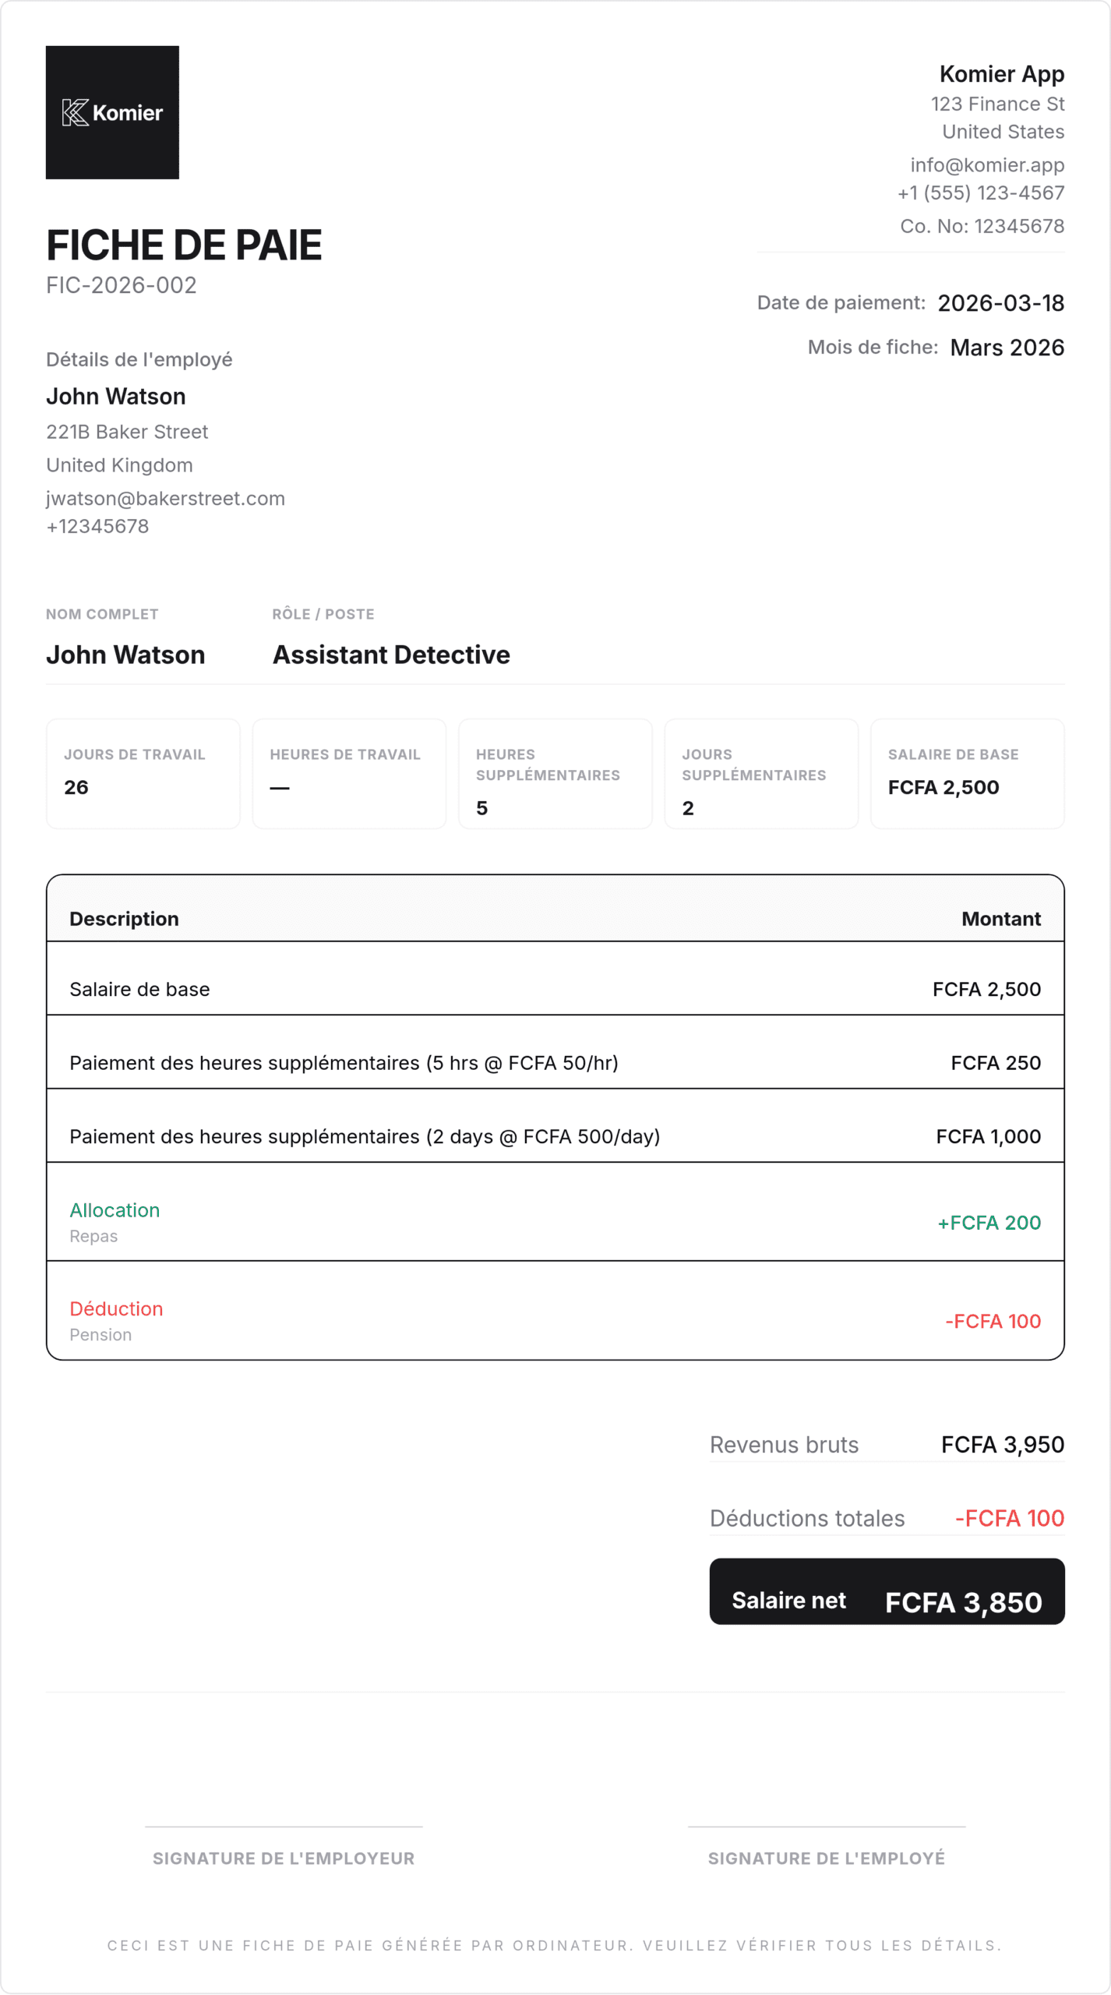The width and height of the screenshot is (1111, 1995).
Task: Click the Salaire net total box
Action: [887, 1601]
